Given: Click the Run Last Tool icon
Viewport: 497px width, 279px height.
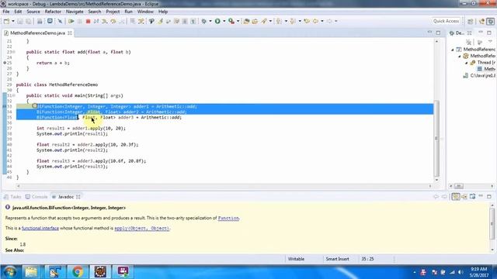Looking at the screenshot, I should pyautogui.click(x=231, y=21).
